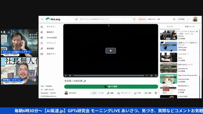203x114 pixels.
Task: Click the paperclip attach icon in prompt bar
Action: click(x=76, y=19)
